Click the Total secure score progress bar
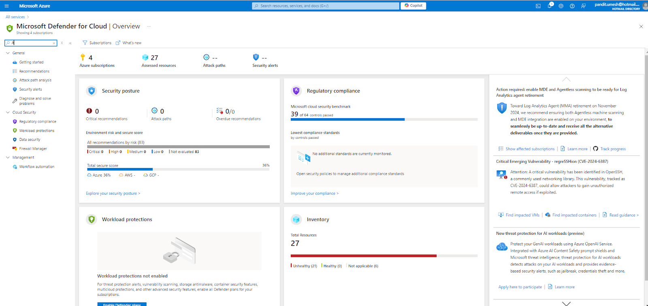 pos(178,169)
